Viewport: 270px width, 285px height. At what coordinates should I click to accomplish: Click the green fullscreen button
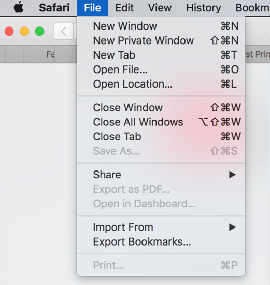pyautogui.click(x=39, y=31)
